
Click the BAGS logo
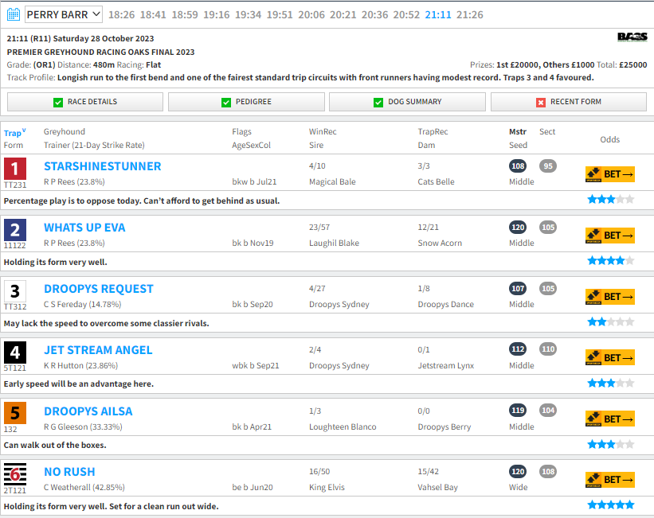point(632,37)
